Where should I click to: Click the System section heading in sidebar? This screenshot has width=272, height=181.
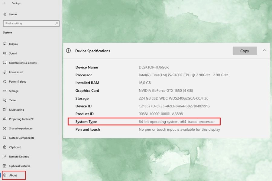click(x=8, y=33)
